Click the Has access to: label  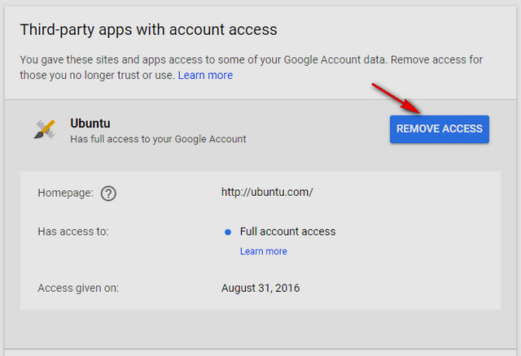click(x=73, y=232)
